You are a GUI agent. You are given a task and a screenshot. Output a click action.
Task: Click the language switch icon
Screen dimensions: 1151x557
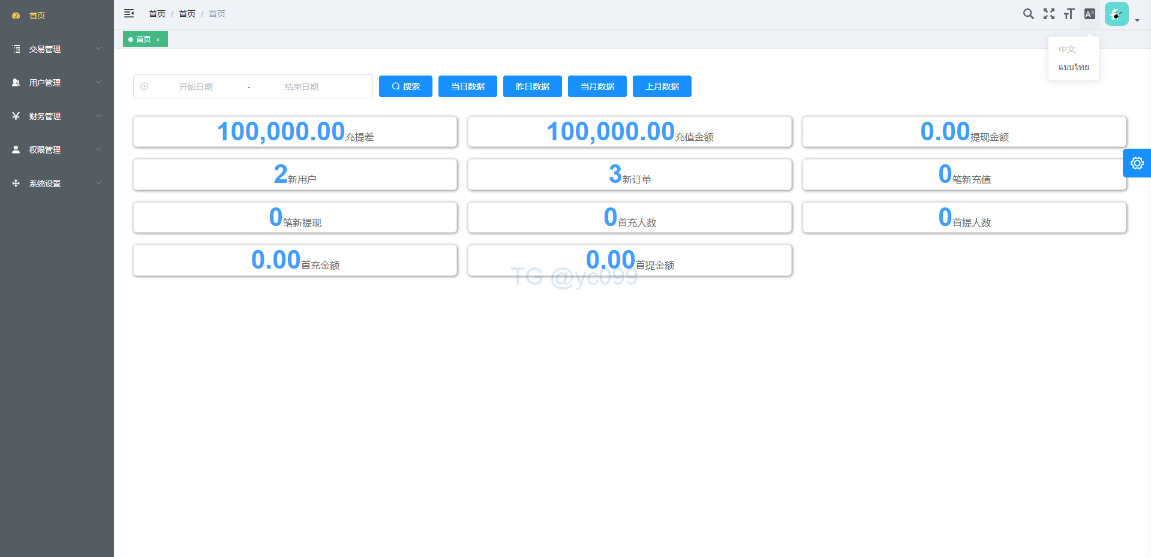(1089, 14)
